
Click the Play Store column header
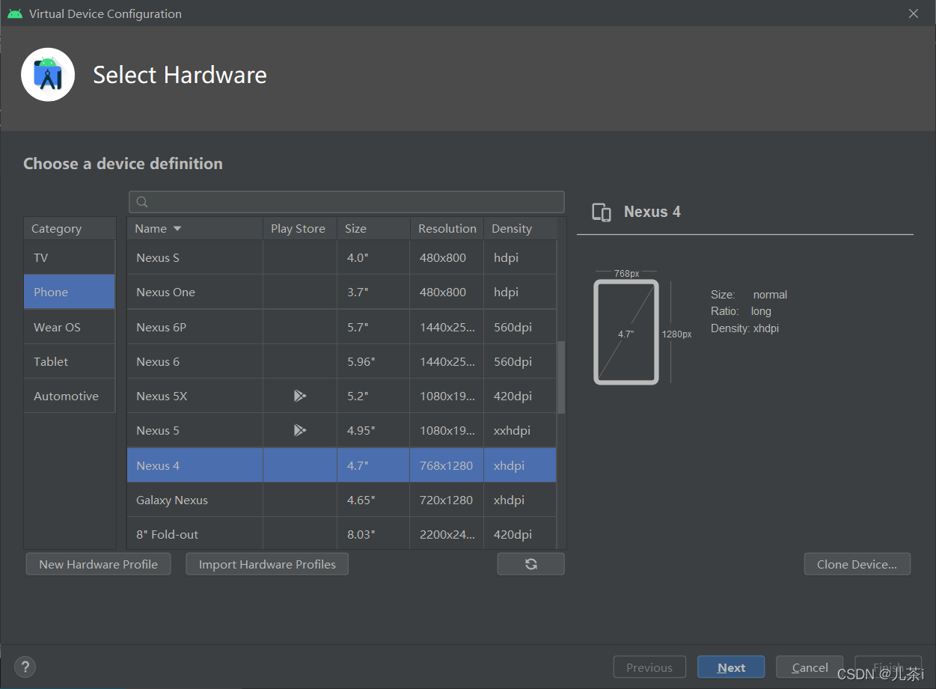click(x=299, y=228)
